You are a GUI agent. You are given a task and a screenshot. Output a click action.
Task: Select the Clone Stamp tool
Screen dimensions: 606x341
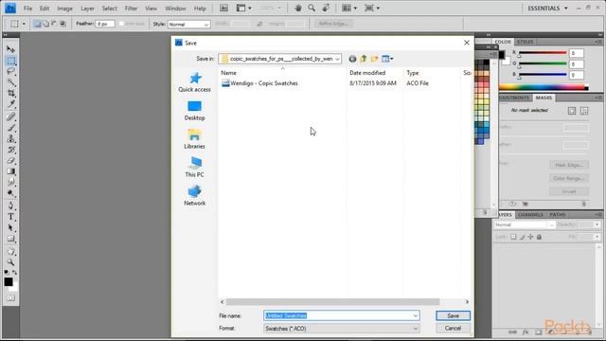pyautogui.click(x=10, y=138)
